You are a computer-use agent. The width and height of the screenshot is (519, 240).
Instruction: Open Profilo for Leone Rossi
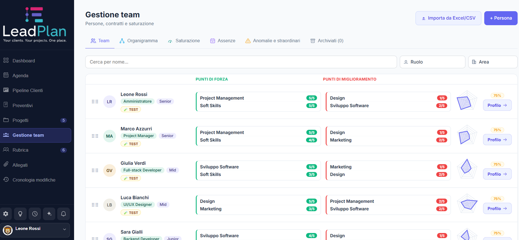[x=497, y=105]
